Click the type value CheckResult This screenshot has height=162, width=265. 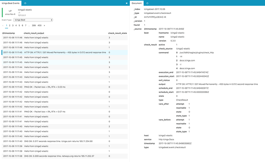[x=182, y=100]
